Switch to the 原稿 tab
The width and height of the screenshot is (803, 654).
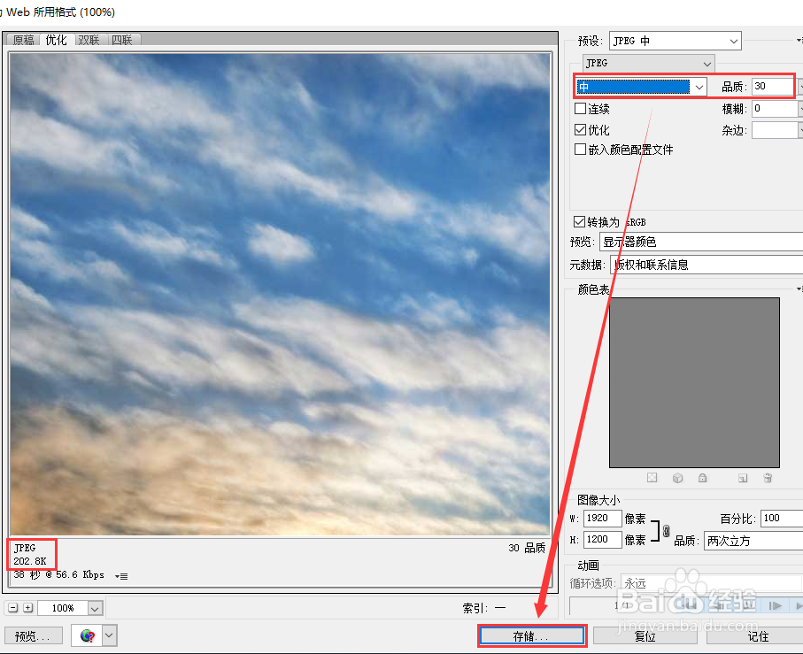point(24,40)
